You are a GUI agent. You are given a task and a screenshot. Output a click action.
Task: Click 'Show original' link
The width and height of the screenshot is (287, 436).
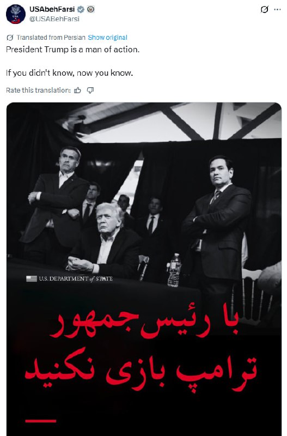(x=107, y=38)
